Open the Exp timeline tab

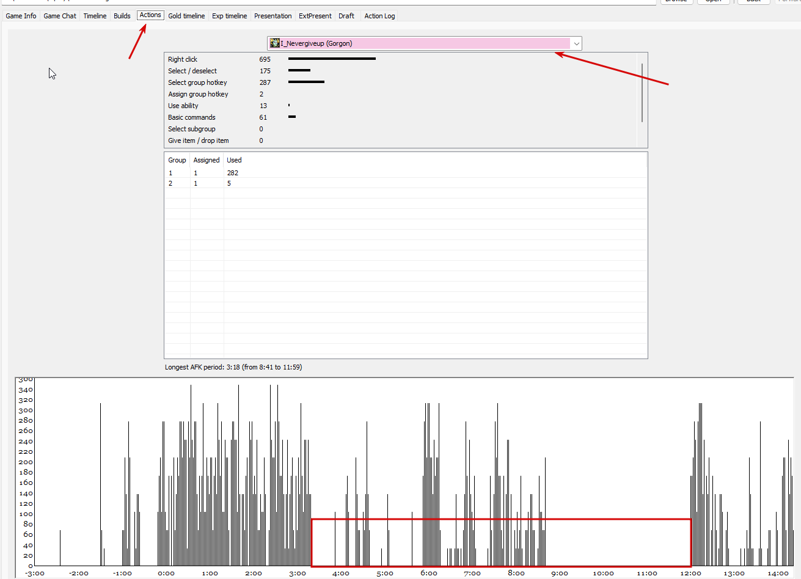[x=230, y=16]
